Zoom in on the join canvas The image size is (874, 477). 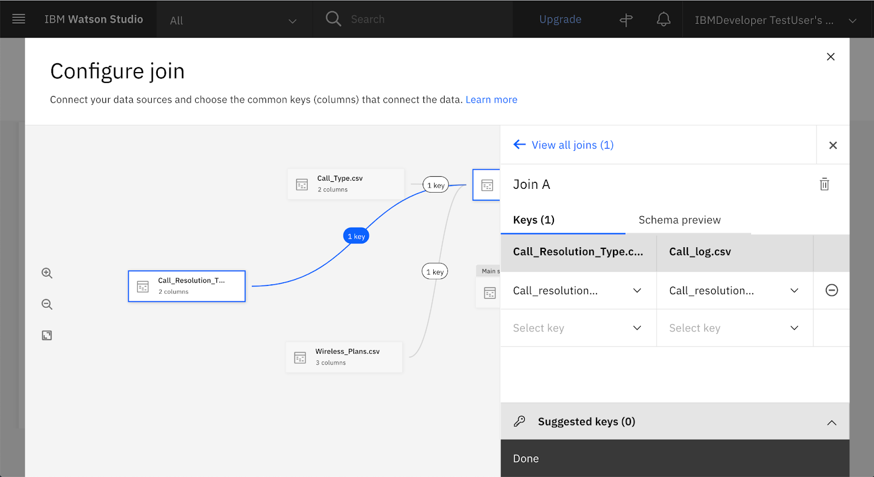[x=47, y=273]
